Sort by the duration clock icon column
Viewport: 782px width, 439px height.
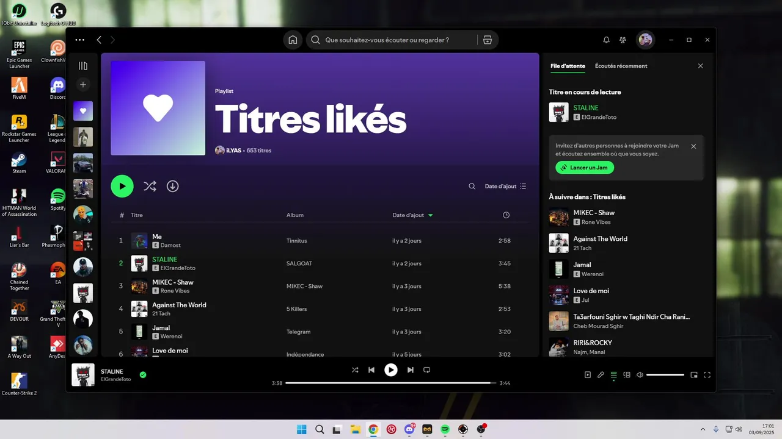pos(506,215)
